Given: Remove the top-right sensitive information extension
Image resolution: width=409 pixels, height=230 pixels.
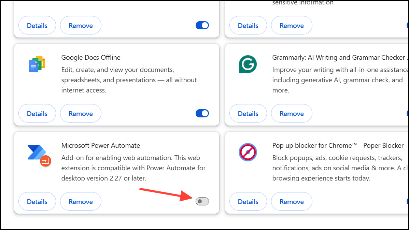Looking at the screenshot, I should (292, 25).
